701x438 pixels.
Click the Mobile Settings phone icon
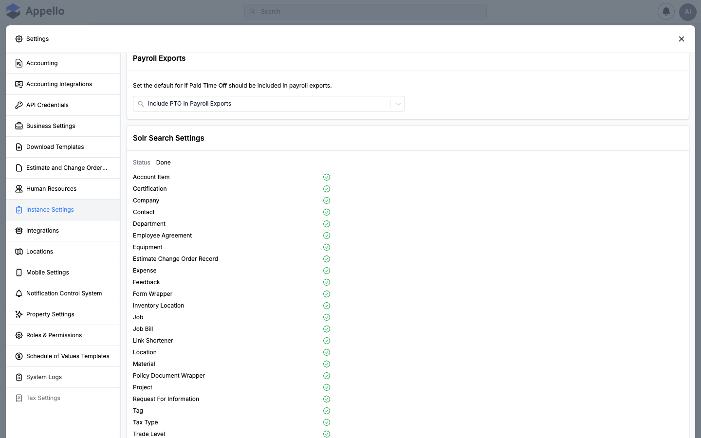click(19, 273)
